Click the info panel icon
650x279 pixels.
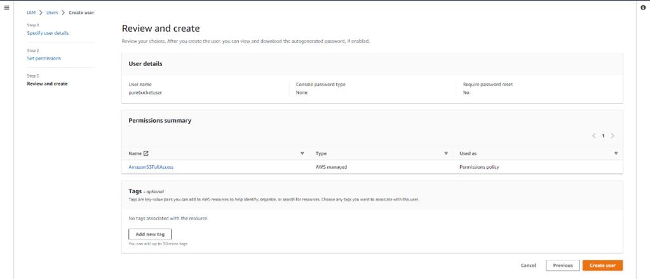click(x=643, y=8)
